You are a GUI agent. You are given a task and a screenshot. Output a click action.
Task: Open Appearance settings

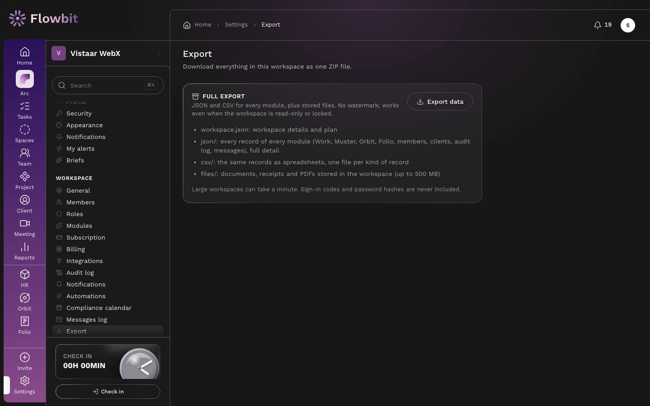108,125
